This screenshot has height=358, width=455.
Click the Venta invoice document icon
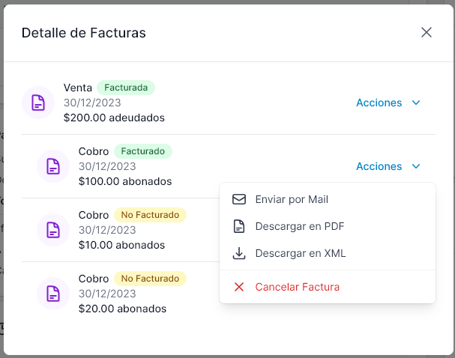pos(37,103)
